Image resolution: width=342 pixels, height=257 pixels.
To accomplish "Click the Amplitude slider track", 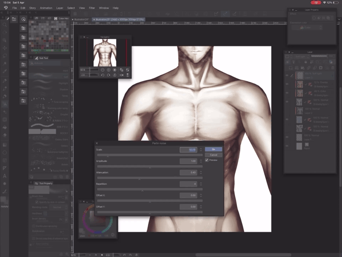I will click(x=149, y=167).
